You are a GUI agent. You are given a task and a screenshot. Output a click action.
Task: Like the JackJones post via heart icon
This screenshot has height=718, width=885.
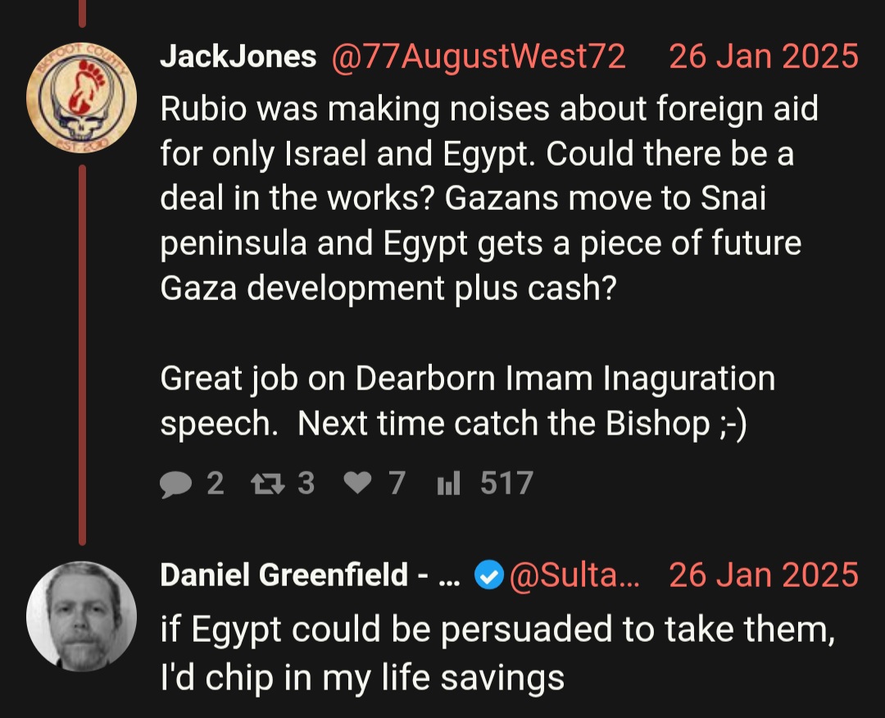(358, 484)
